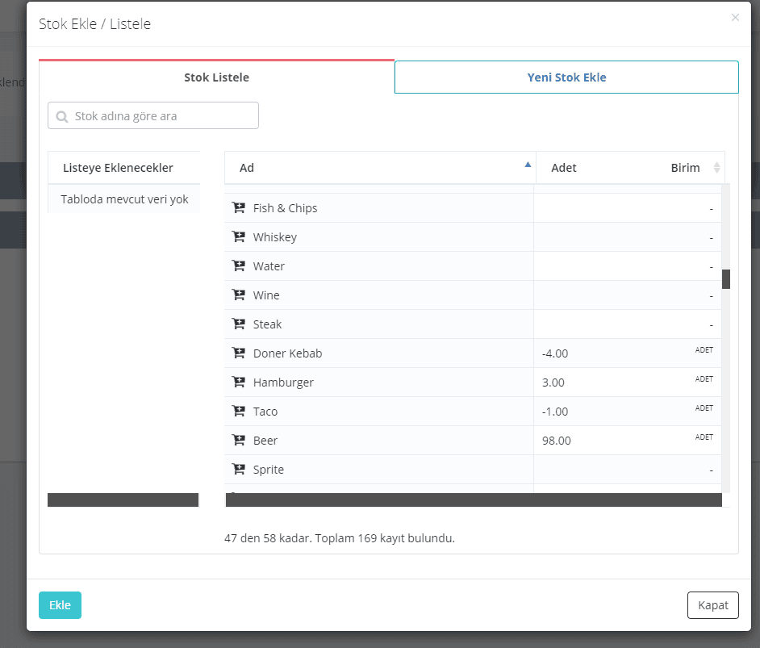
Task: Select the Sprite row name
Action: pos(269,470)
